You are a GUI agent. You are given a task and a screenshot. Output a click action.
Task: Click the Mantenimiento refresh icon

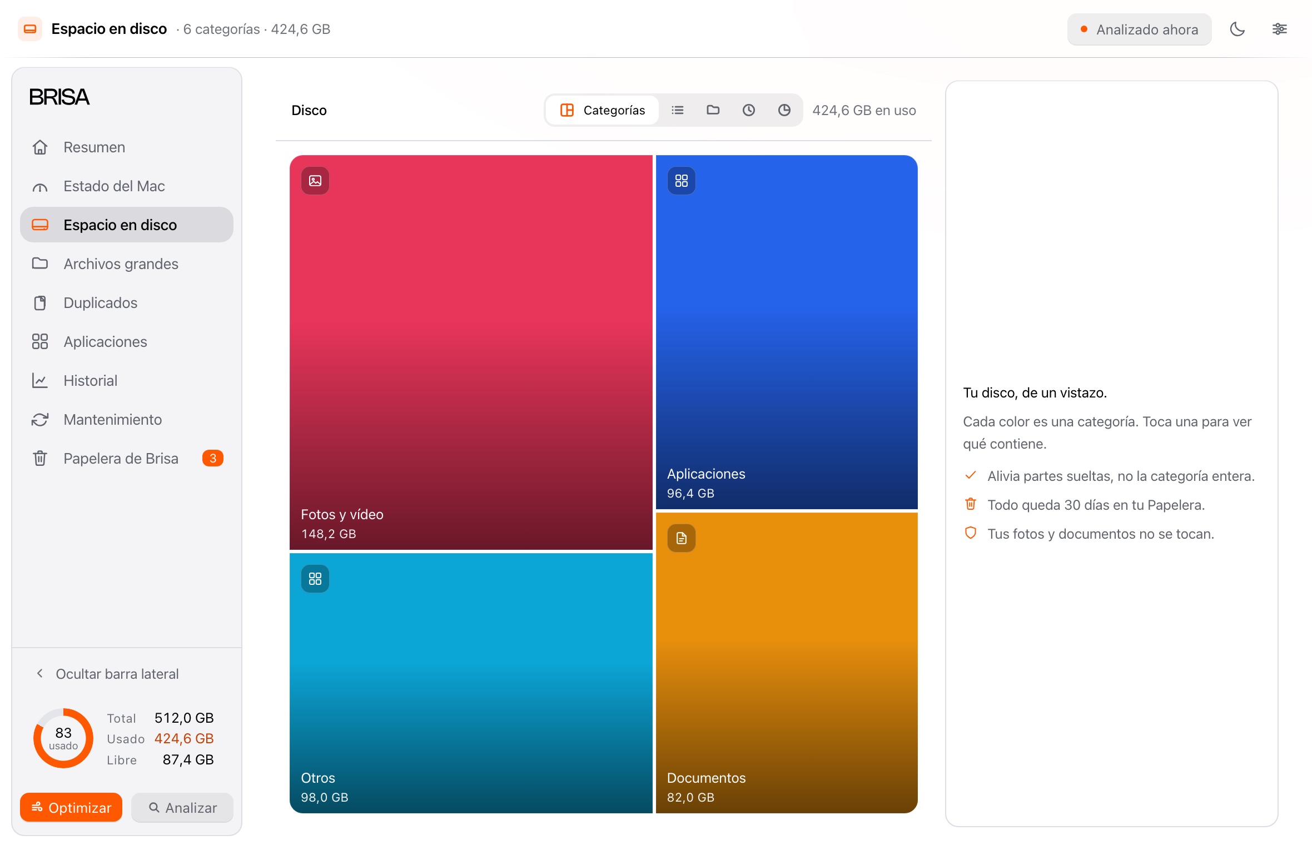click(x=40, y=420)
